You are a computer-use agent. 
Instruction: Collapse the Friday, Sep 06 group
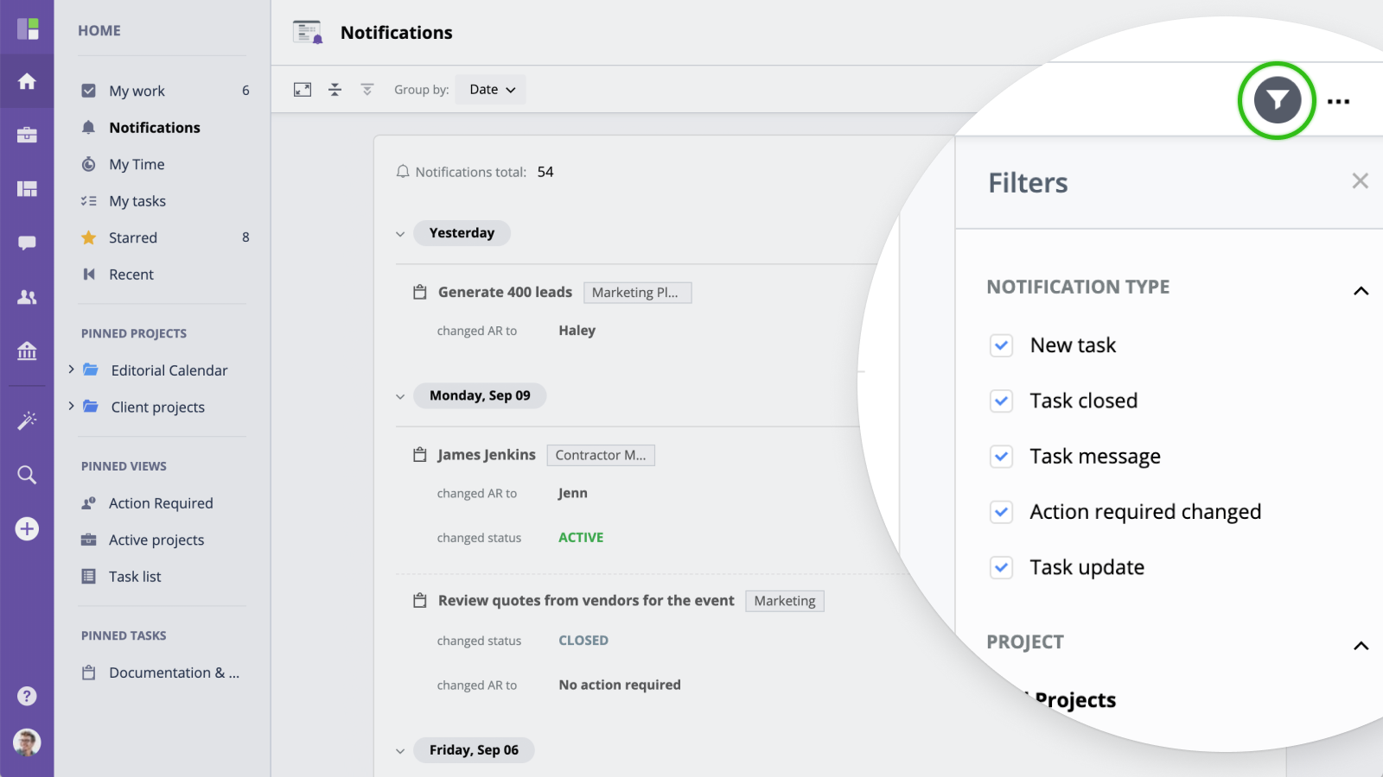coord(400,751)
